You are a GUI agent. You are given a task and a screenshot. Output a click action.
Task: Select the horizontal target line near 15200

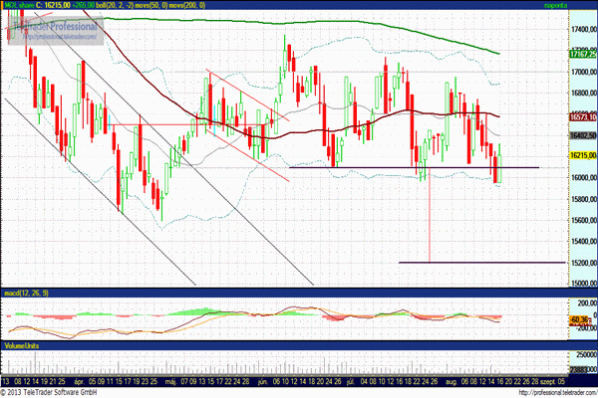pyautogui.click(x=468, y=263)
